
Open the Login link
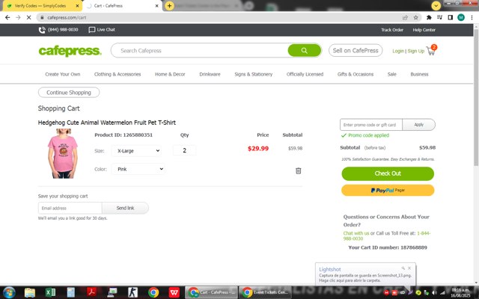(x=398, y=51)
